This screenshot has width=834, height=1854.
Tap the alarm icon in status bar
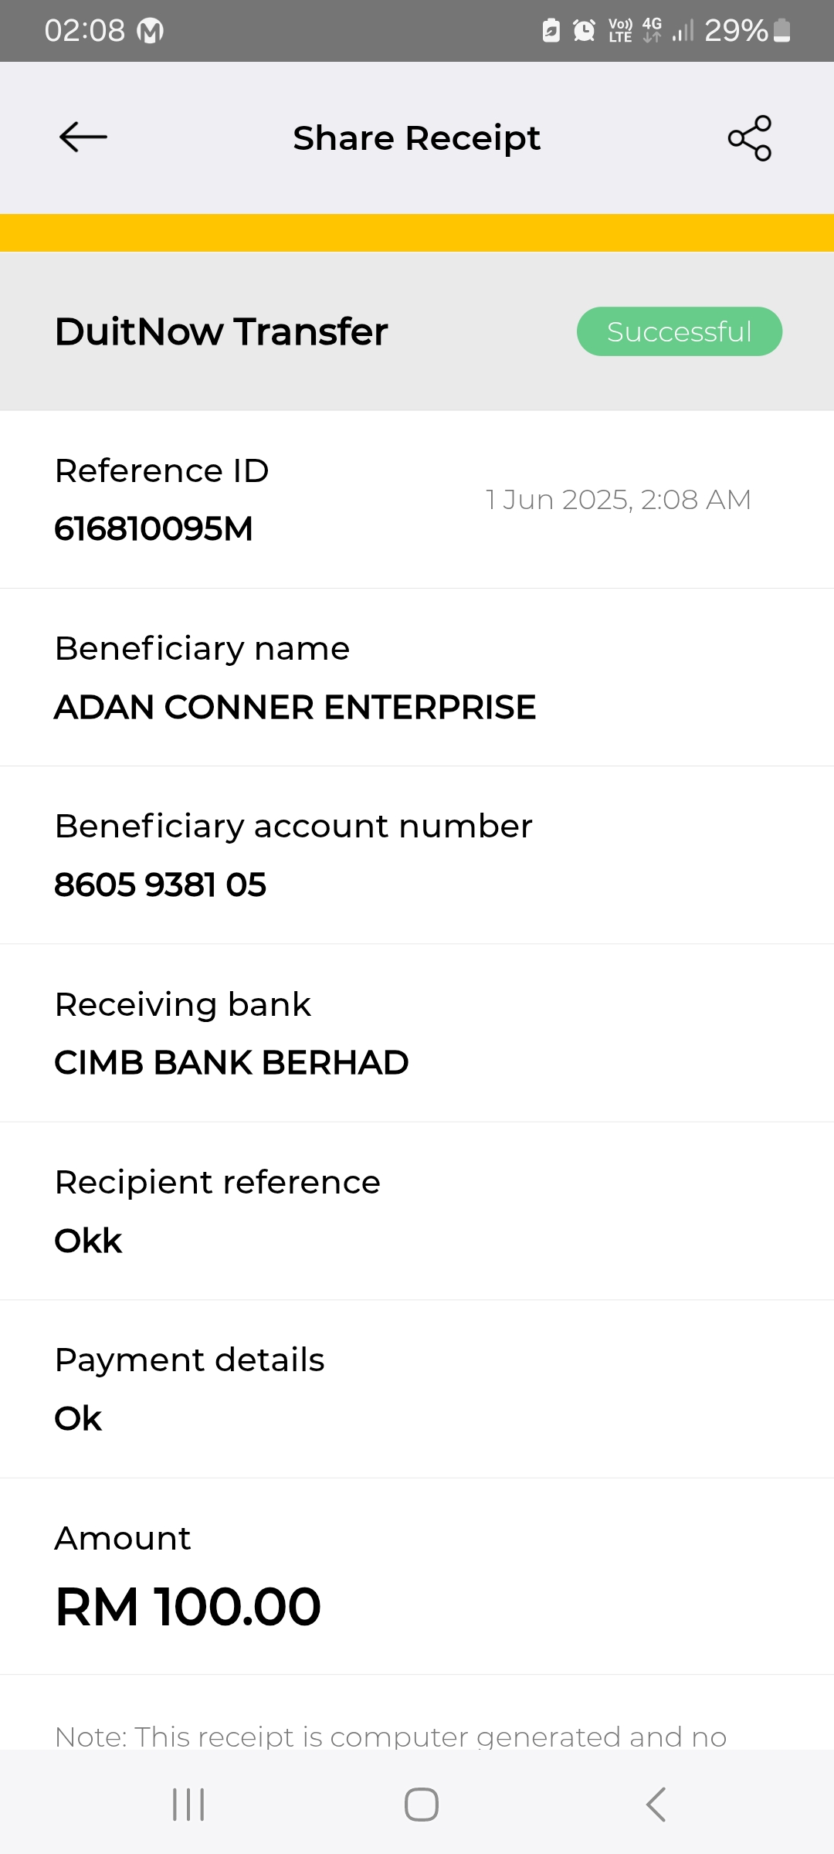tap(584, 31)
